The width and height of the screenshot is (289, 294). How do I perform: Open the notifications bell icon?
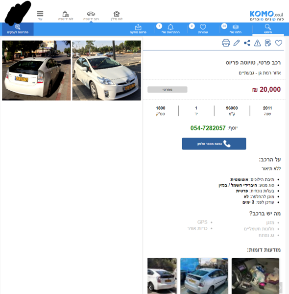170,29
